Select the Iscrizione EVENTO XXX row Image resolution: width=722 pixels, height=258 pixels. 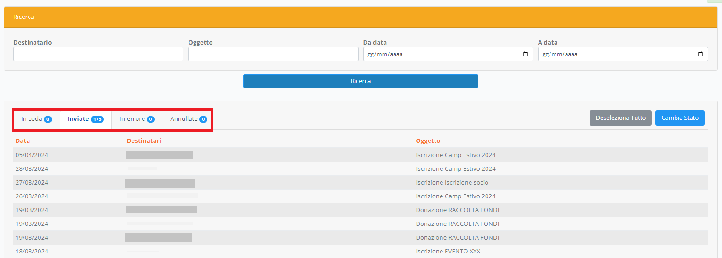(447, 252)
